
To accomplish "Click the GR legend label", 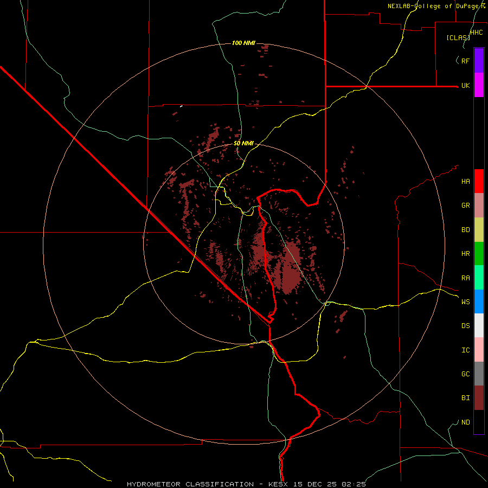I will [x=465, y=206].
